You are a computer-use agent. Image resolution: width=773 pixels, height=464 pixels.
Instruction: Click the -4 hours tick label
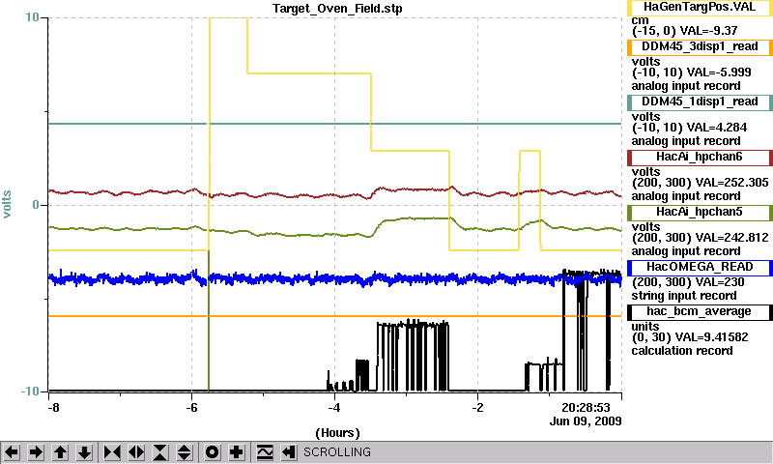334,408
